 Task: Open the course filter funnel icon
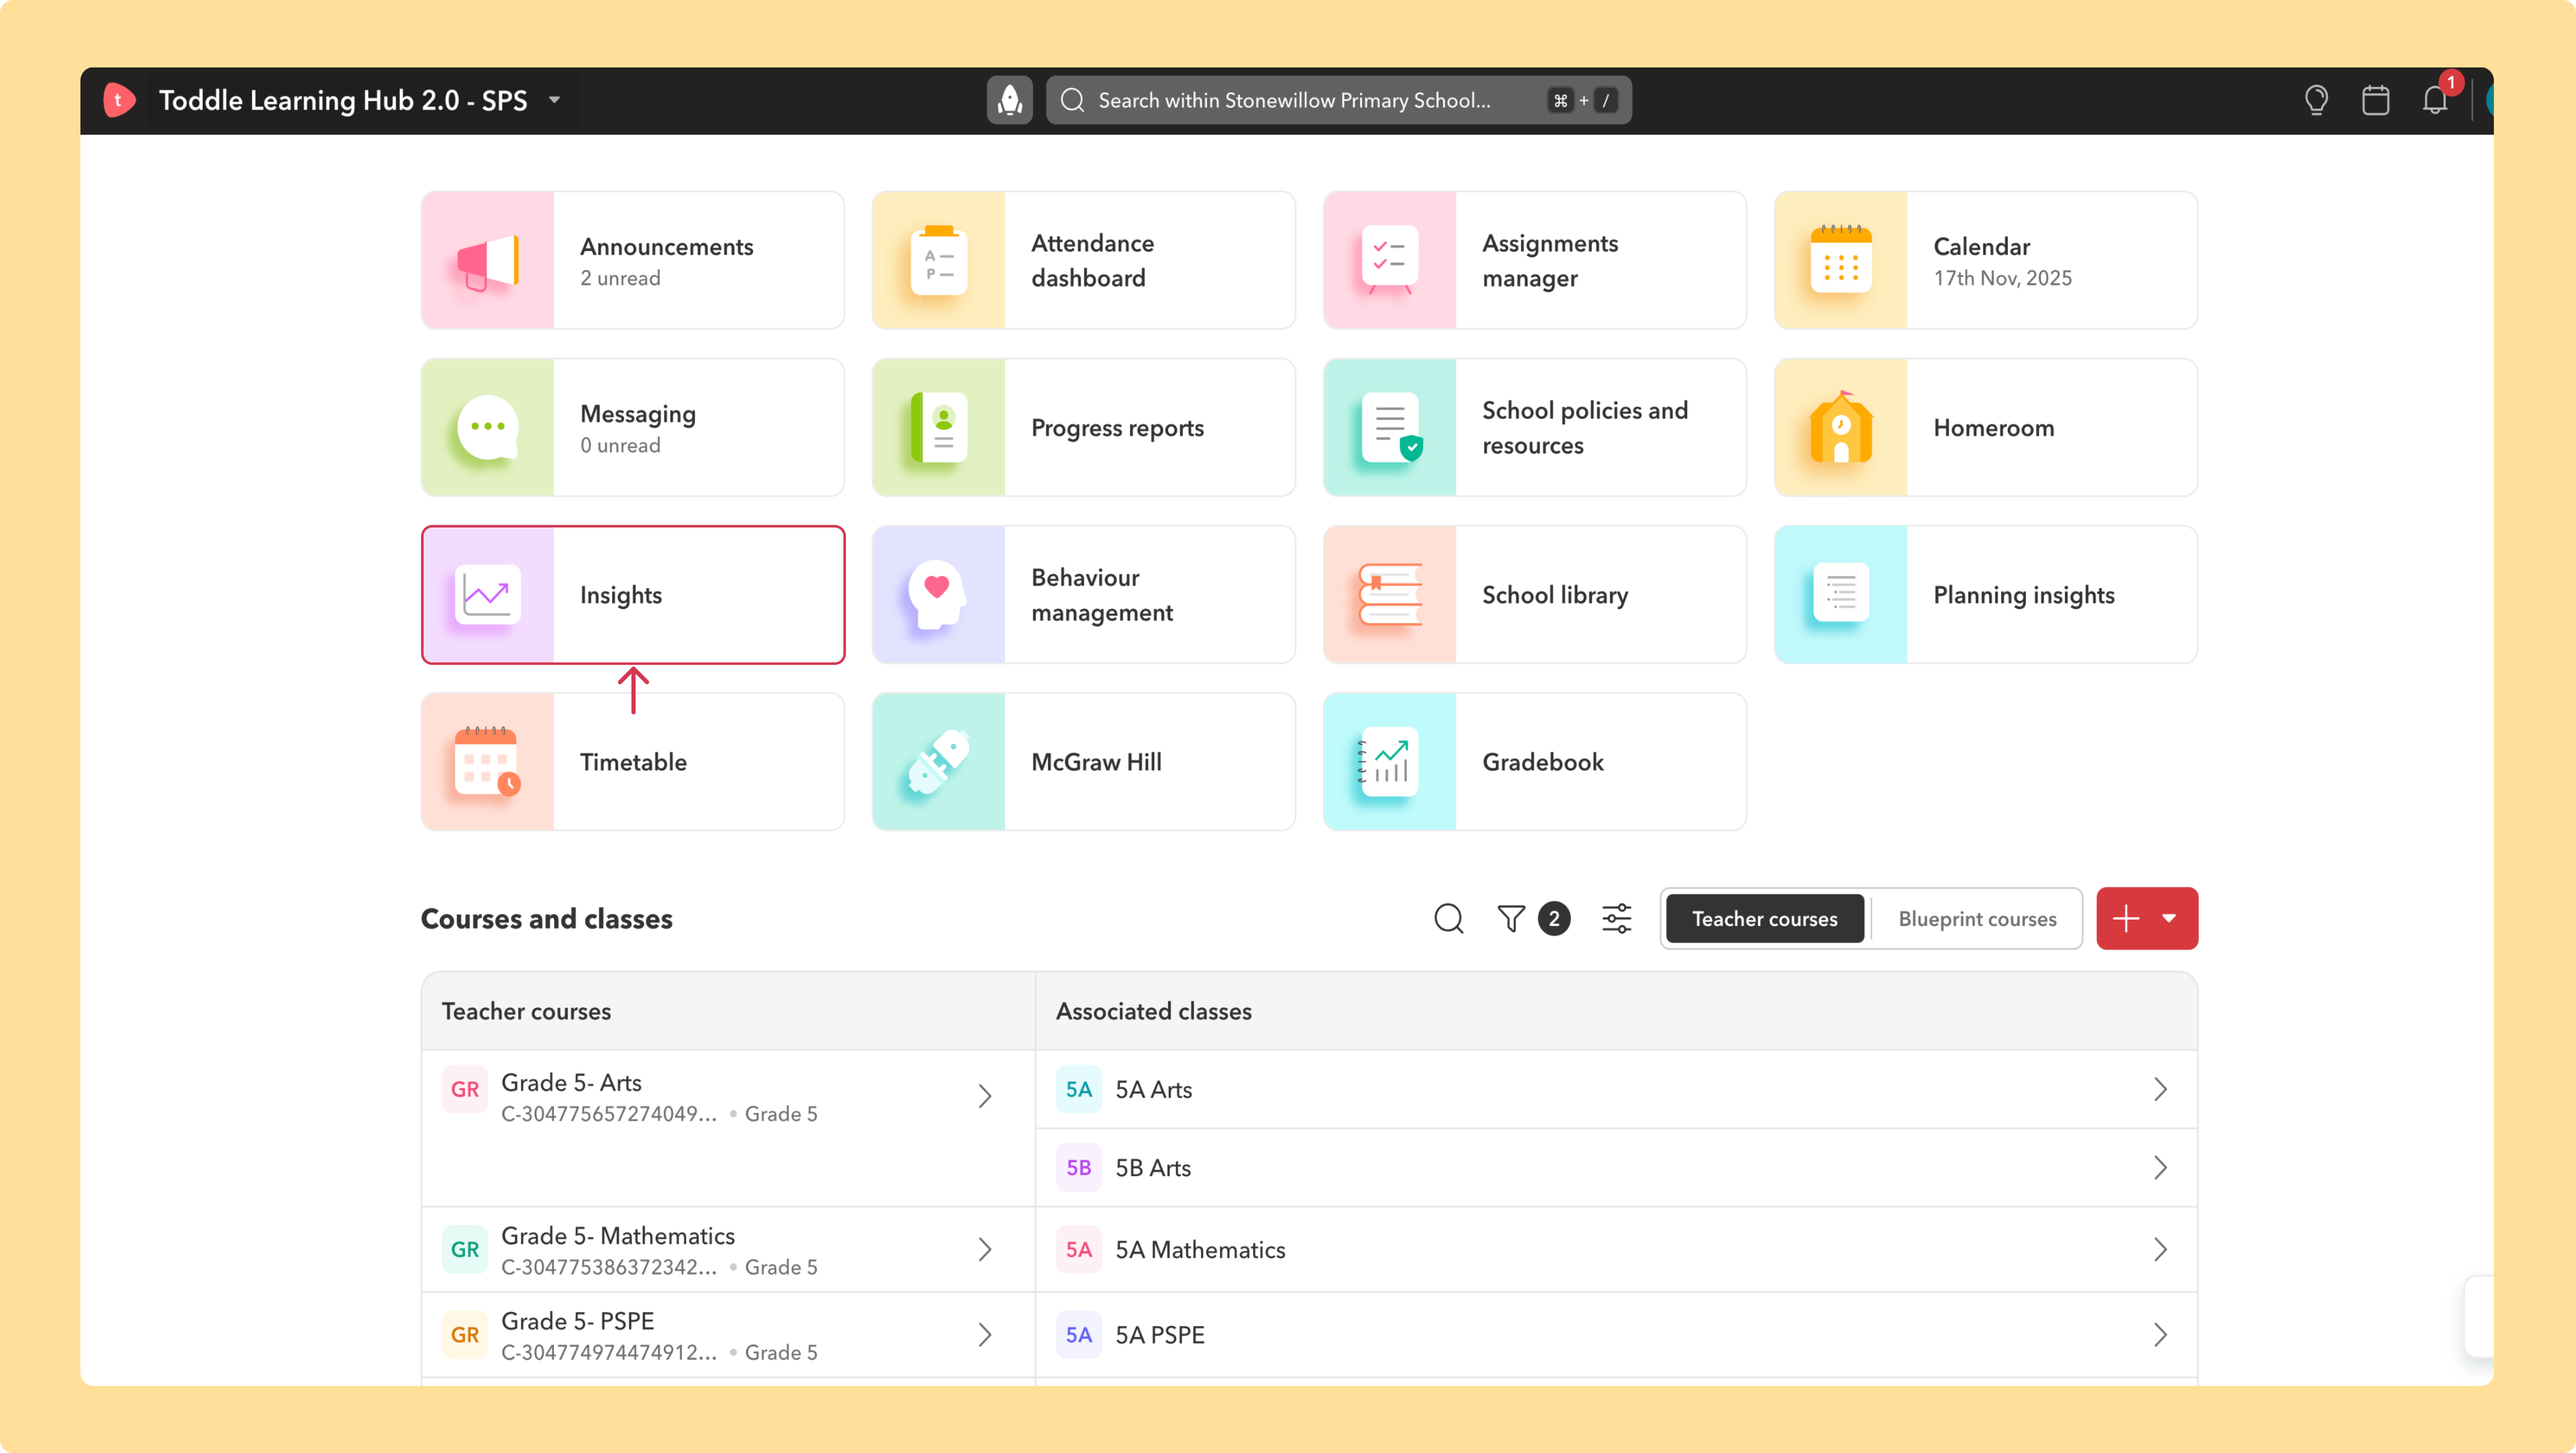pos(1511,918)
